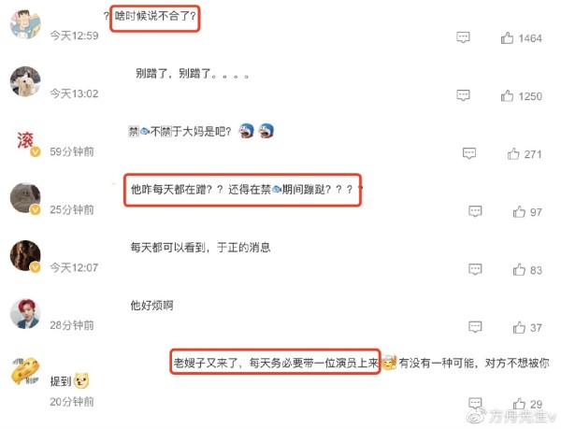561x429 pixels.
Task: Open the red 滚 avatar profile
Action: 25,140
